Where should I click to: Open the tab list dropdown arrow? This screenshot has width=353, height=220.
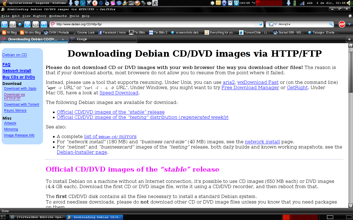(350, 39)
